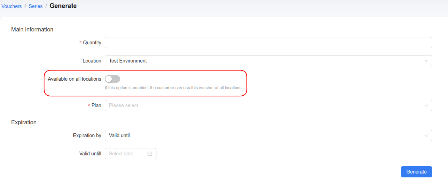Click the Vouchers breadcrumb link
The width and height of the screenshot is (448, 184).
(x=12, y=6)
